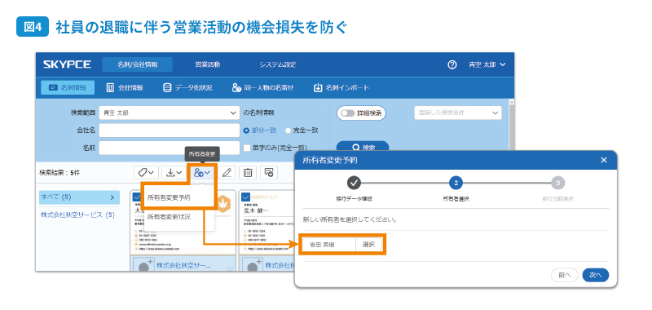
Task: Select the 完全一致 radio button
Action: 288,131
